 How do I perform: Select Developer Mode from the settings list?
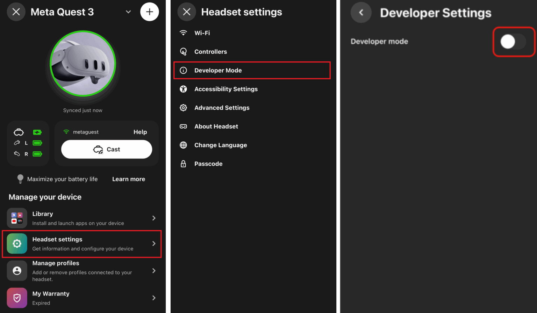click(x=218, y=70)
